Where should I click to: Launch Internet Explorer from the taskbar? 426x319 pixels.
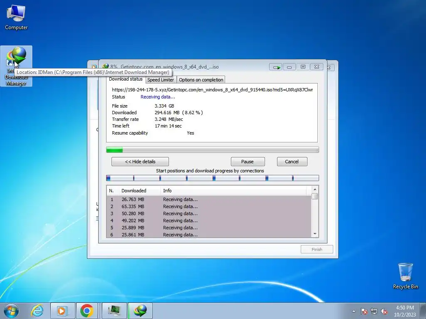point(37,311)
